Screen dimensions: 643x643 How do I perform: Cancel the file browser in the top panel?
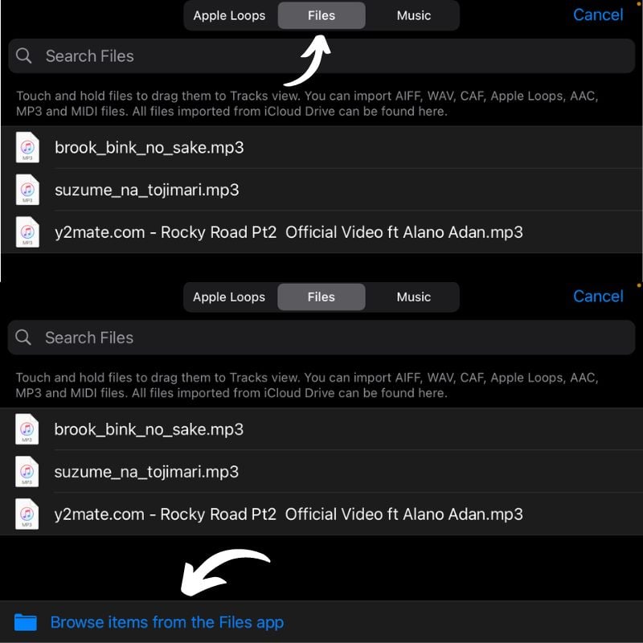pyautogui.click(x=598, y=14)
